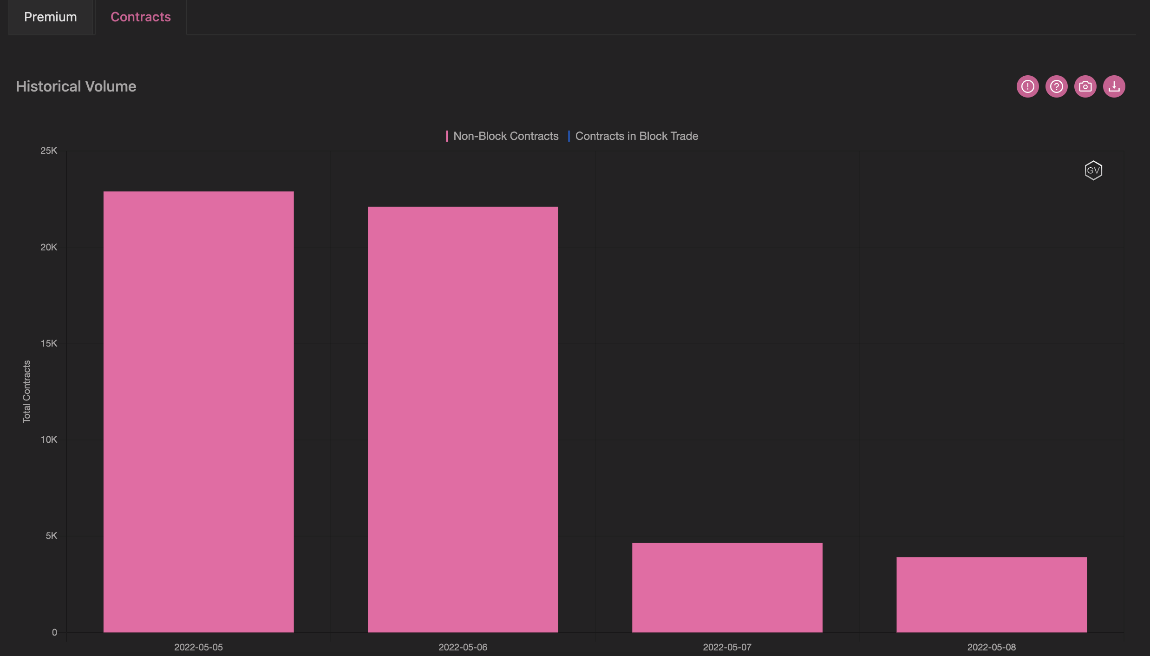The width and height of the screenshot is (1150, 656).
Task: Select the Contracts tab
Action: coord(141,17)
